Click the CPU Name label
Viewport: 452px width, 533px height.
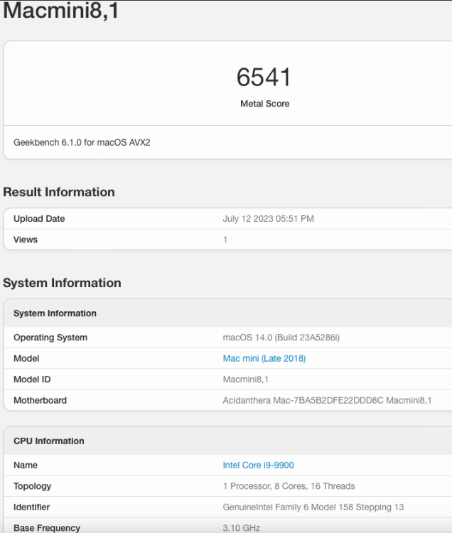point(26,465)
